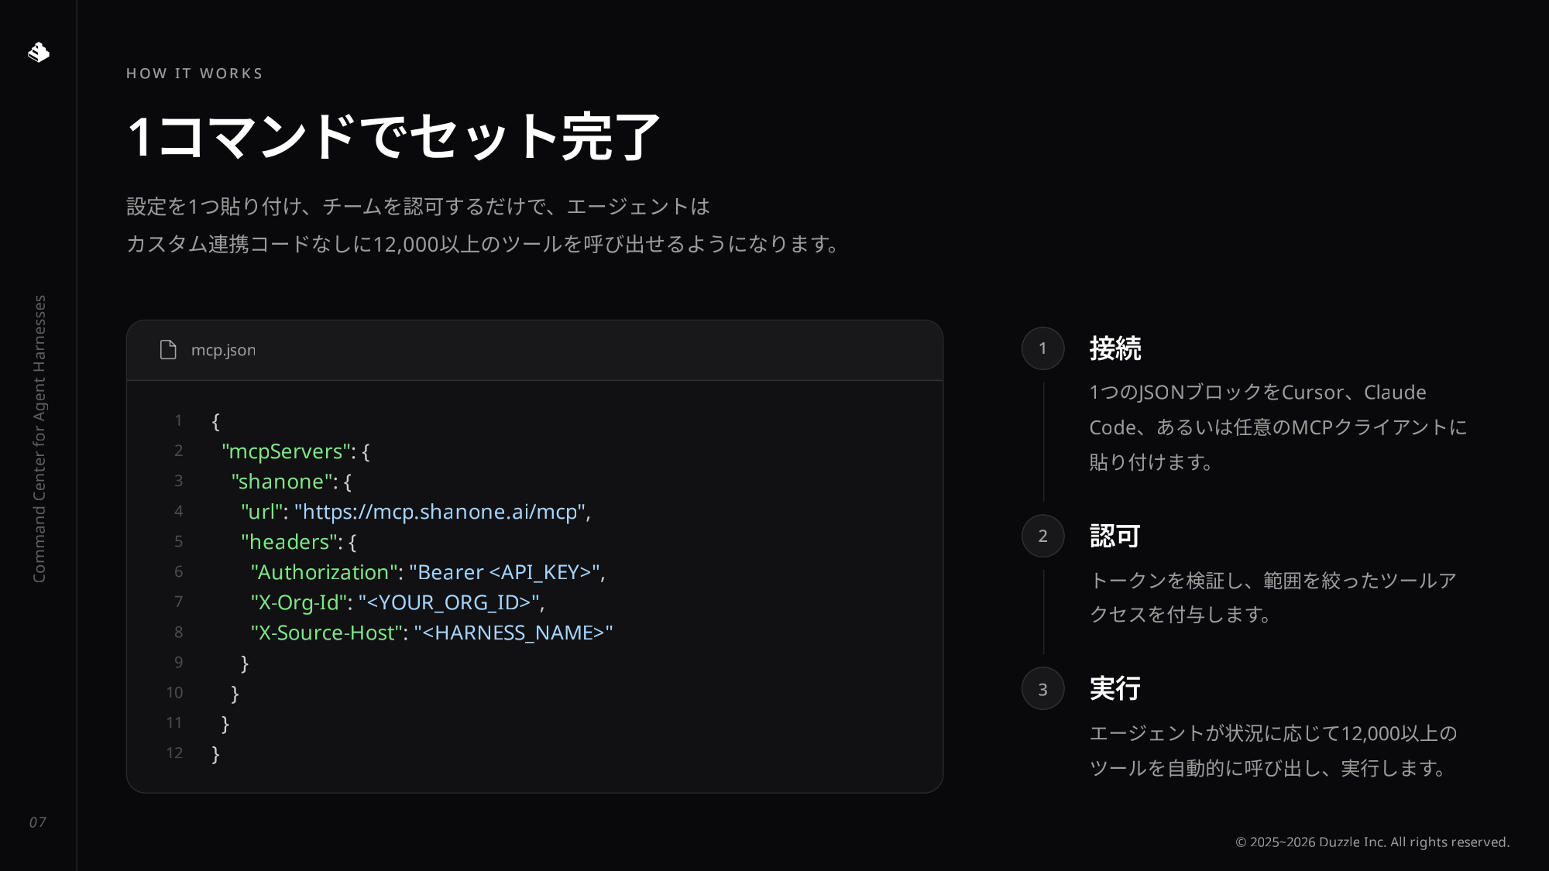Click the https://mcp.shanone.ai/mcp URL string
1549x871 pixels.
coord(440,512)
